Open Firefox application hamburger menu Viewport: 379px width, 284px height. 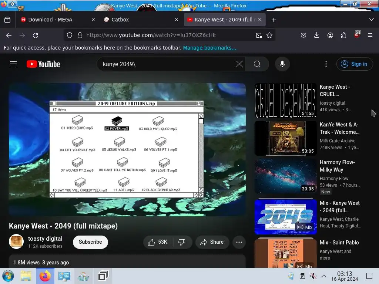(370, 35)
